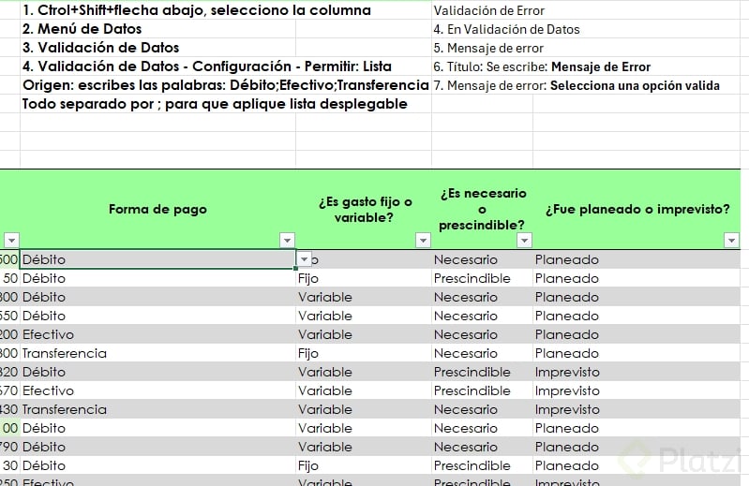Click the Forma de pago header cell
The image size is (749, 486).
coord(157,210)
